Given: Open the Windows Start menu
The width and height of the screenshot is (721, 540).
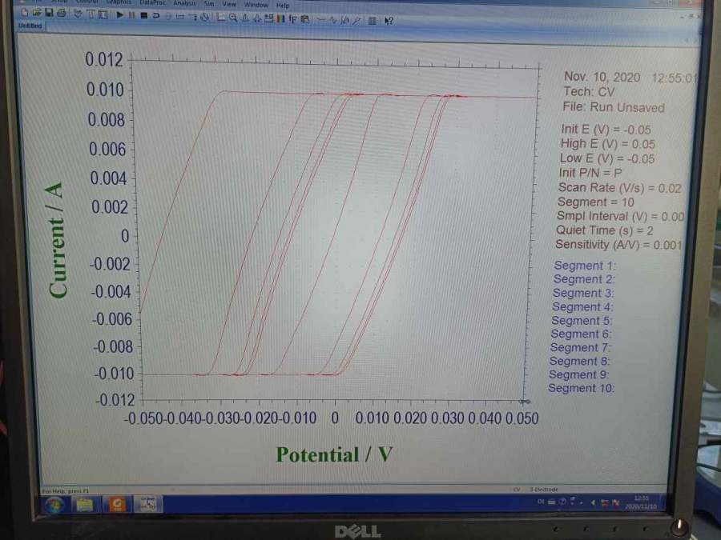Looking at the screenshot, I should pyautogui.click(x=54, y=504).
